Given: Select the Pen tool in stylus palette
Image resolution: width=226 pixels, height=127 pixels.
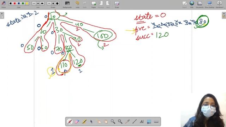Looking at the screenshot, I should [70, 122].
